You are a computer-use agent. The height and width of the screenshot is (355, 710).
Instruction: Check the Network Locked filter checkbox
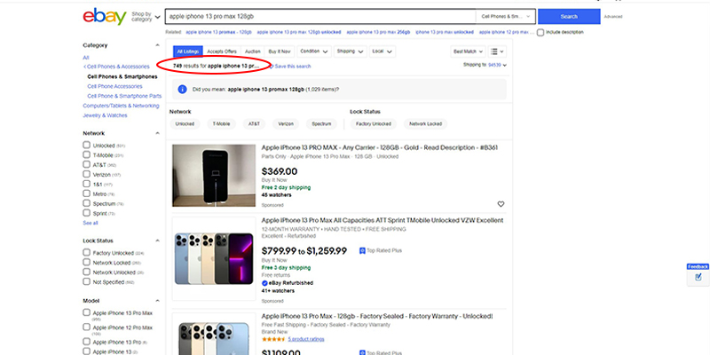(x=86, y=263)
